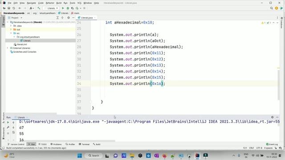
Task: Open the Navigate menu
Action: (32, 3)
